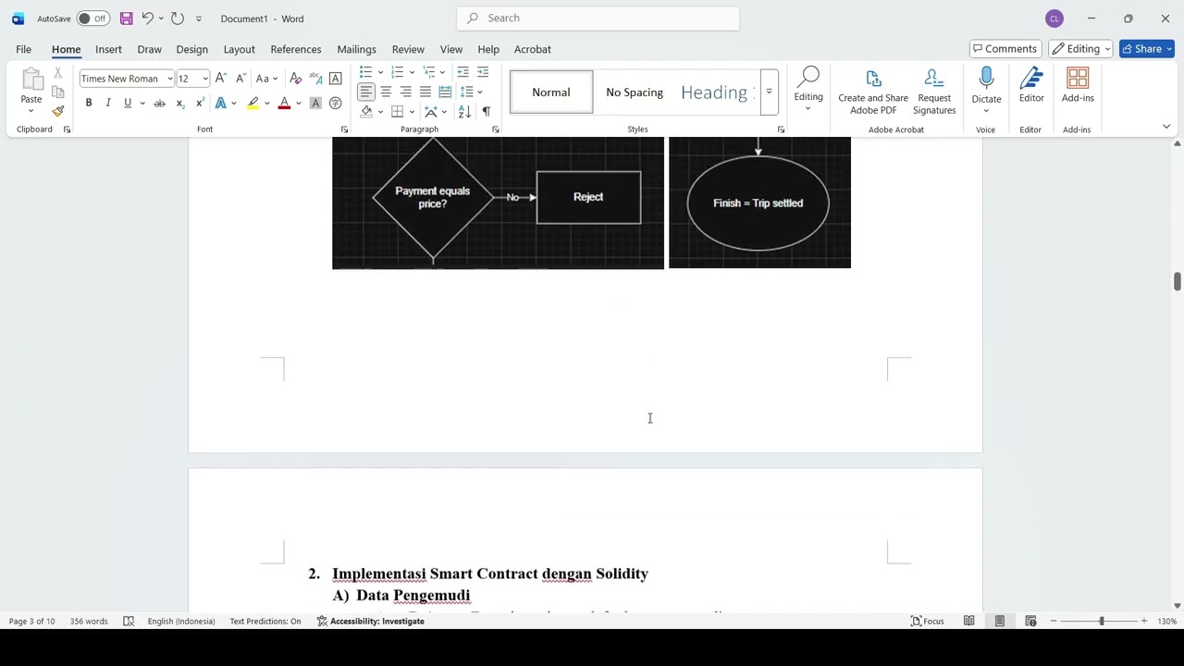Toggle Align Left
Viewport: 1184px width, 666px height.
pos(366,92)
